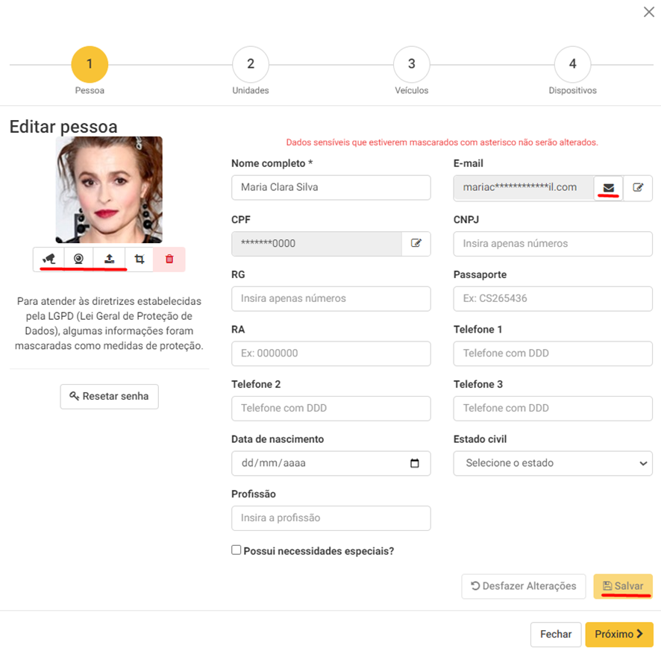Click the RA input field
Screen dimensions: 661x651
[x=331, y=353]
